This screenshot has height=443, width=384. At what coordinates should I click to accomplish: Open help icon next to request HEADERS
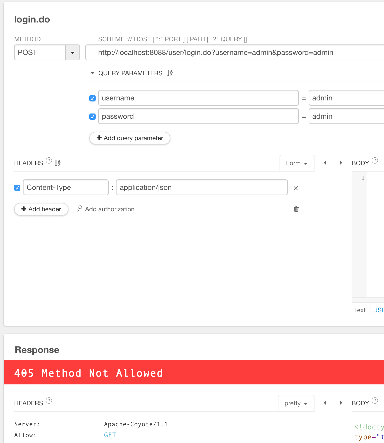[49, 161]
